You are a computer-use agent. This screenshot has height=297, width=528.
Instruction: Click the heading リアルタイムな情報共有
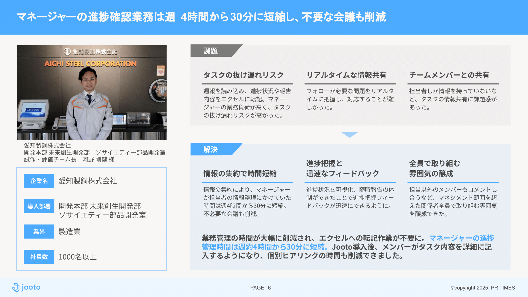pos(346,75)
